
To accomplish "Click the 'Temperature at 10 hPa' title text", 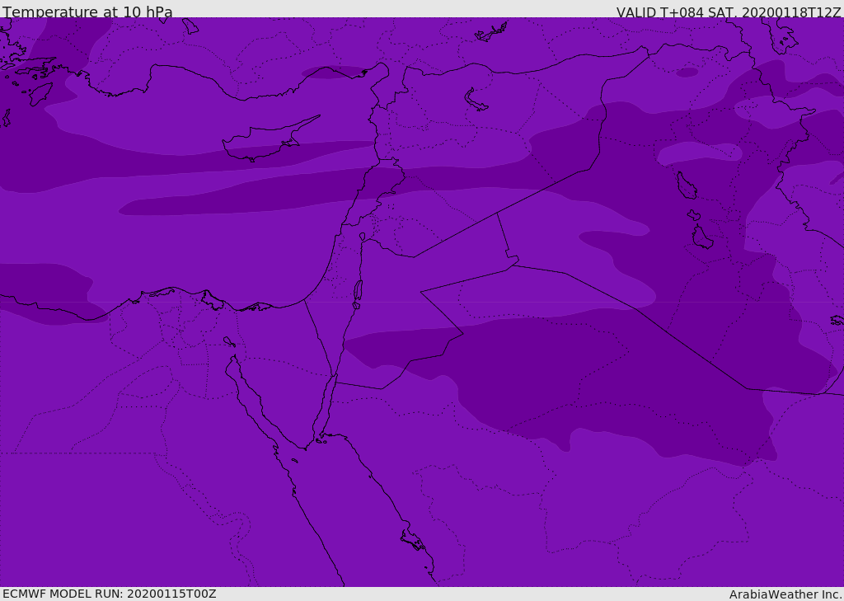I will pyautogui.click(x=87, y=12).
